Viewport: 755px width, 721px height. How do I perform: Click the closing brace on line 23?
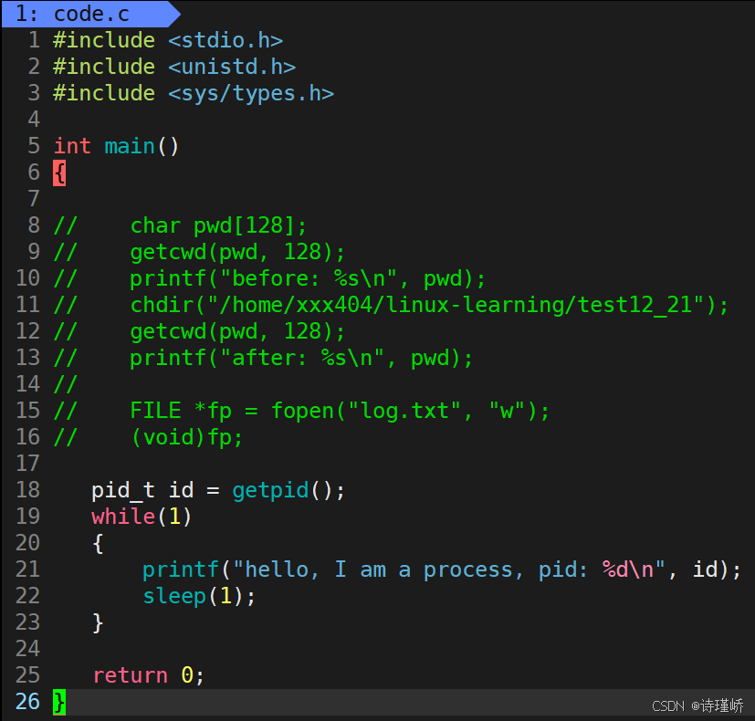click(x=98, y=622)
